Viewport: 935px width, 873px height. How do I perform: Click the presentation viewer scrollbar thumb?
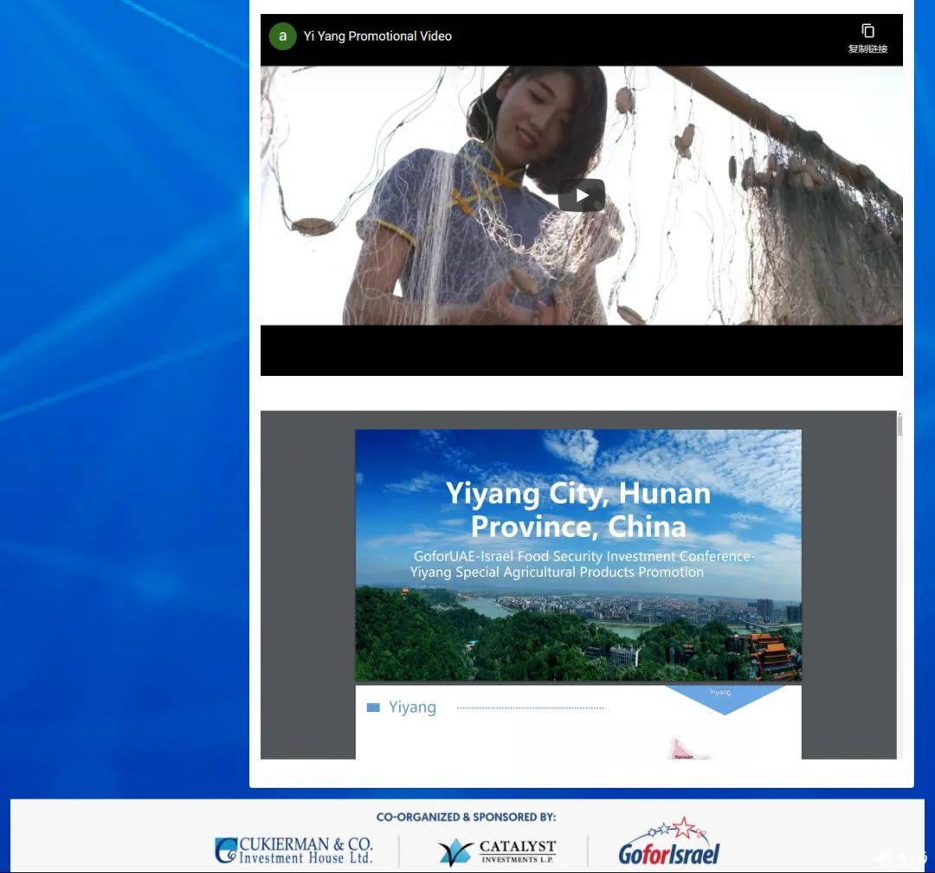[900, 425]
